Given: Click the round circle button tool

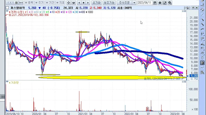Looking at the screenshot, I should coord(202,63).
